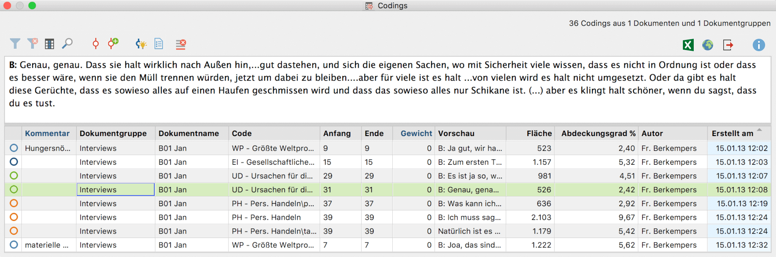Click the coverage value 9,67
The image size is (776, 257).
(627, 217)
